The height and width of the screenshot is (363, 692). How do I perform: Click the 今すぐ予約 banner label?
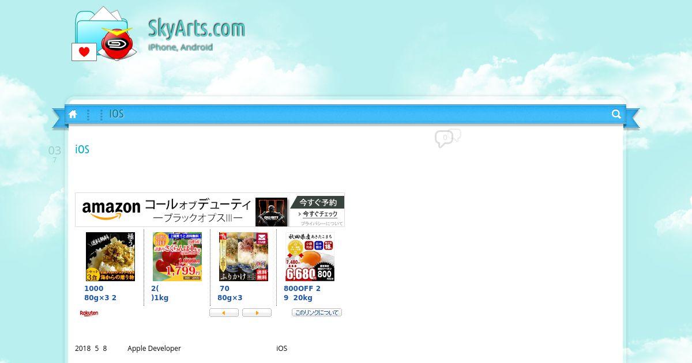coord(318,202)
